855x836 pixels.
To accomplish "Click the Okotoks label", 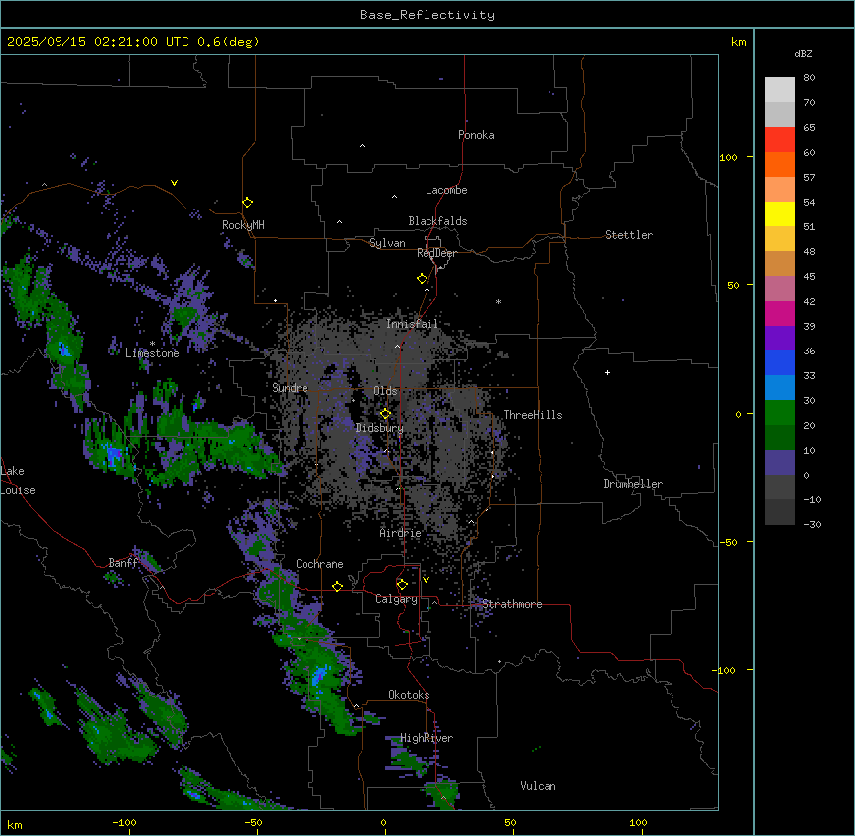I will click(x=409, y=695).
